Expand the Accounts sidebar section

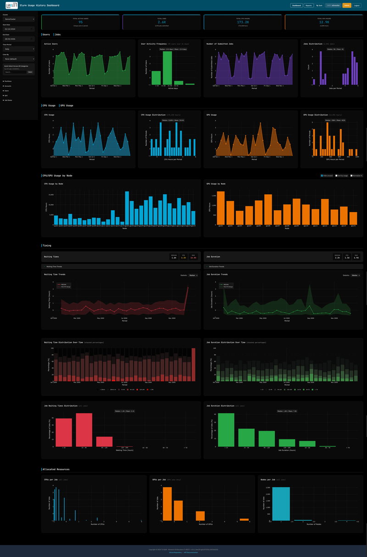8,86
